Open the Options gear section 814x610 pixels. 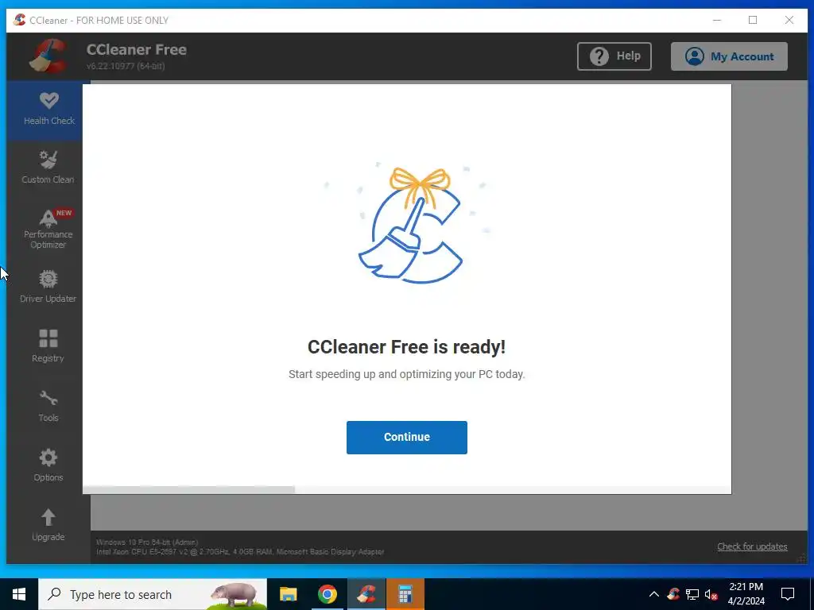coord(48,465)
